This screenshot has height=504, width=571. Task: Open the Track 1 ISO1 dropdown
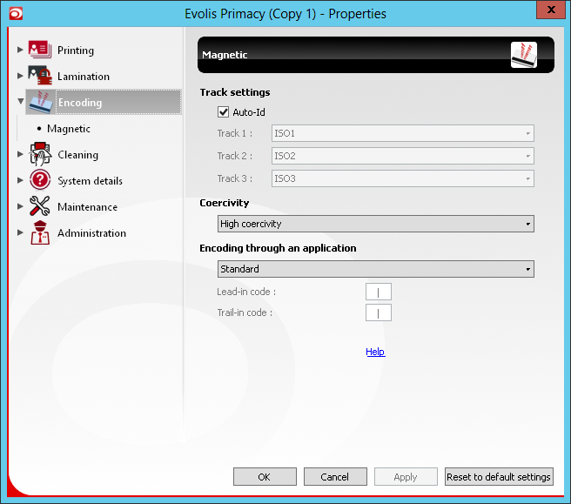403,133
